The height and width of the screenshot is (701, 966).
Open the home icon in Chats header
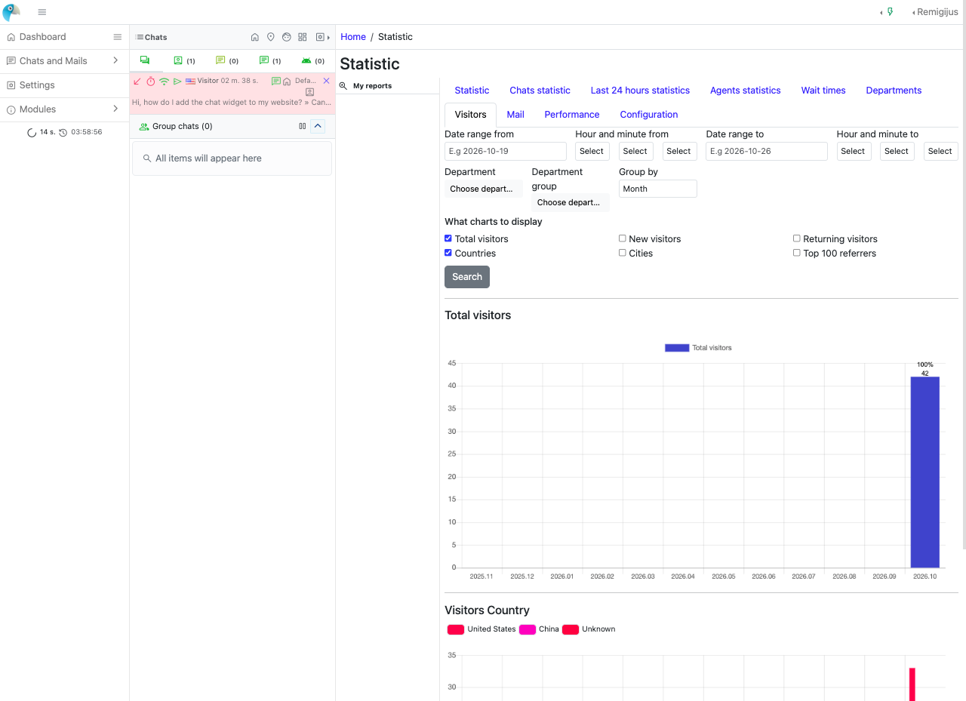click(x=255, y=37)
